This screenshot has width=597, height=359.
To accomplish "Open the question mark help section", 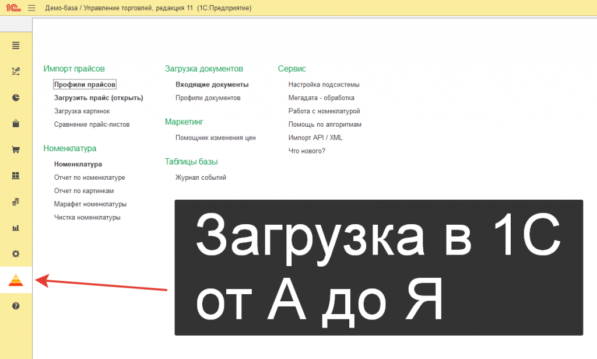I will click(x=16, y=306).
